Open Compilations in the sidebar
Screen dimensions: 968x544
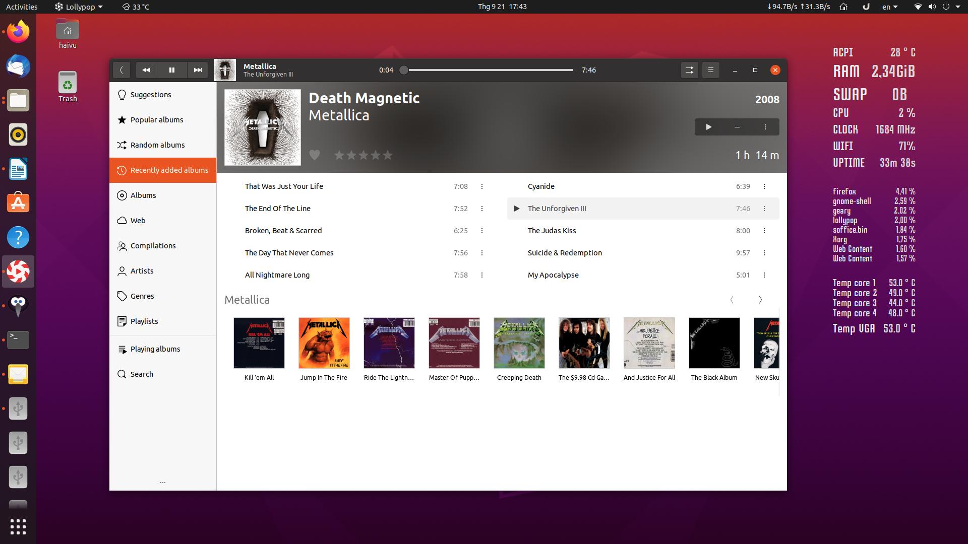[x=163, y=246]
